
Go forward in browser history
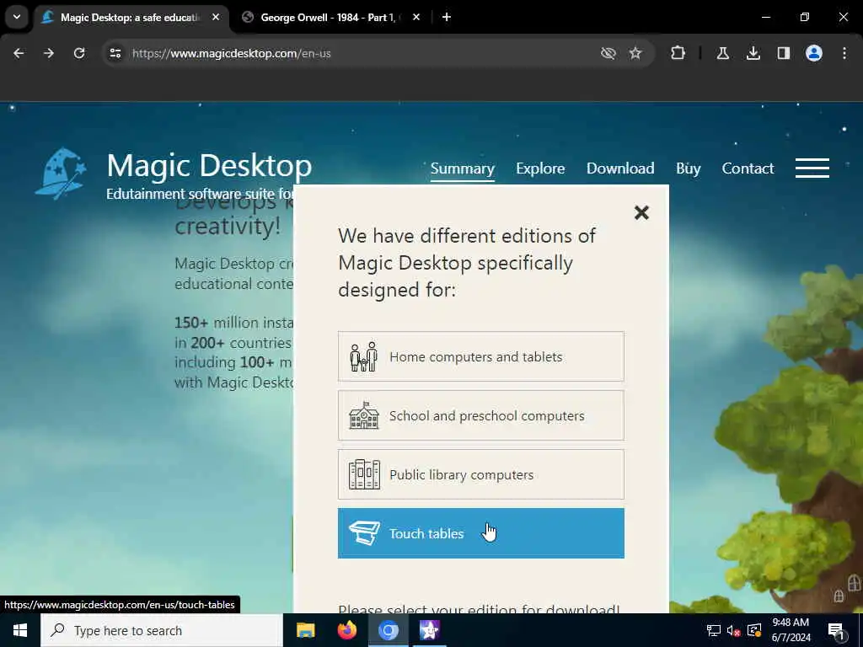(49, 53)
